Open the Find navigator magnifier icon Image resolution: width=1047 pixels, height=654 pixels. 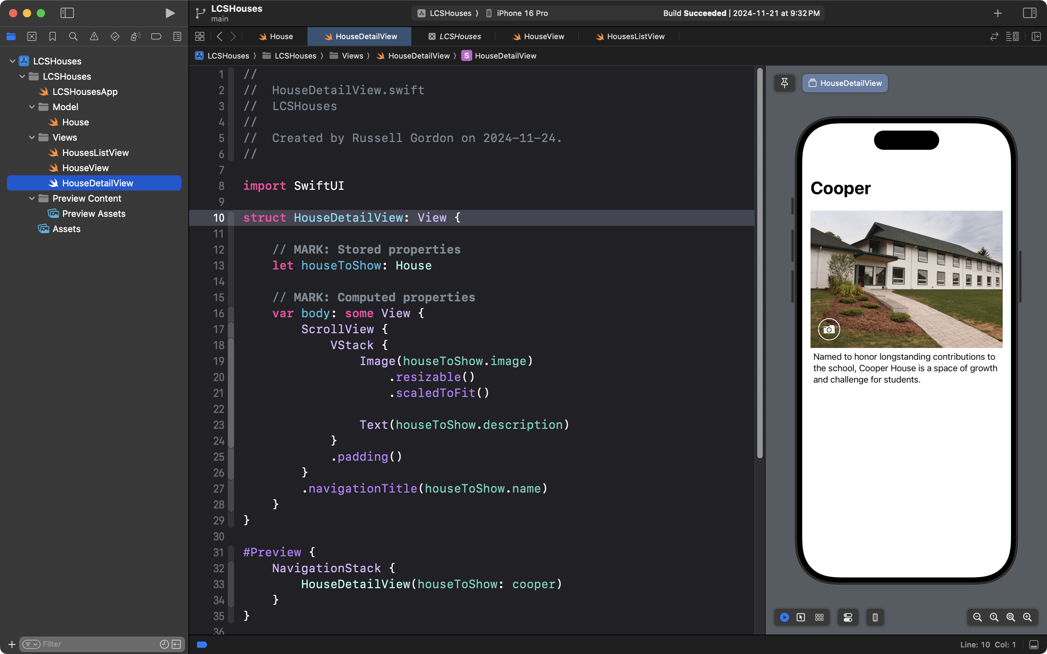coord(73,36)
